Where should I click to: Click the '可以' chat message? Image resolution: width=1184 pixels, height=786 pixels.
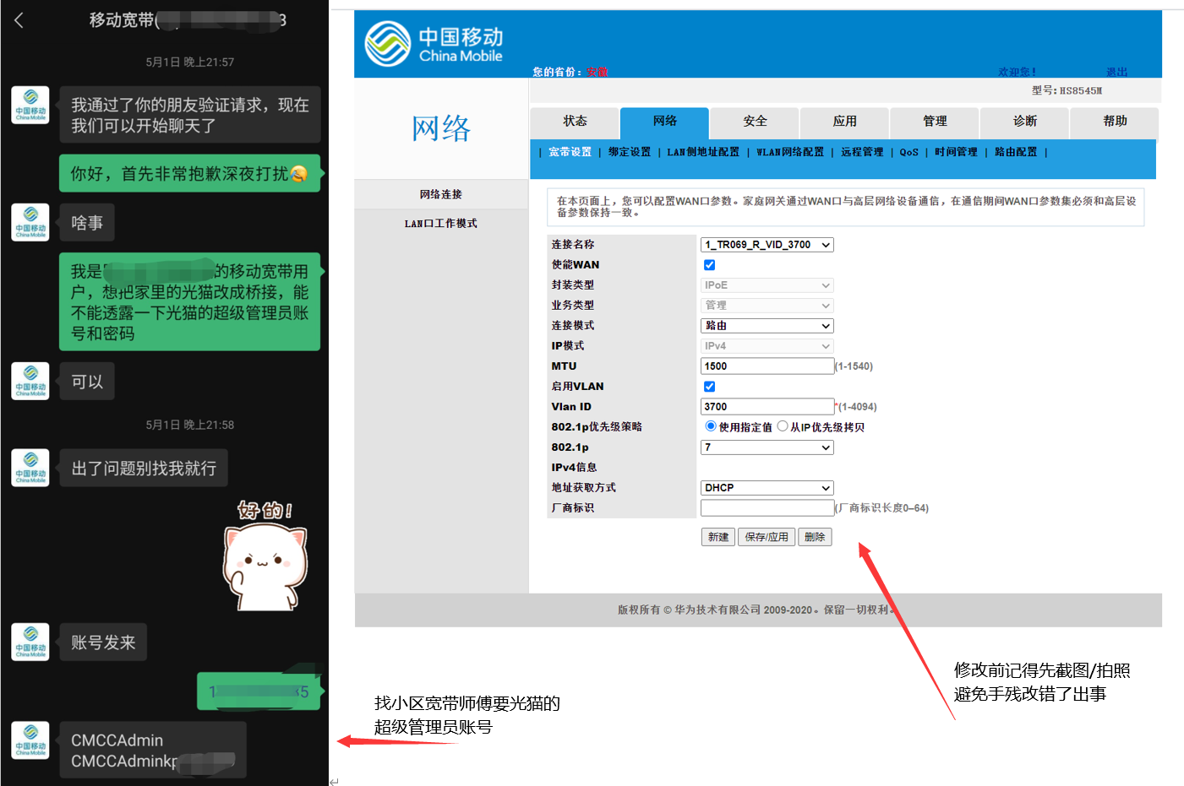(87, 382)
